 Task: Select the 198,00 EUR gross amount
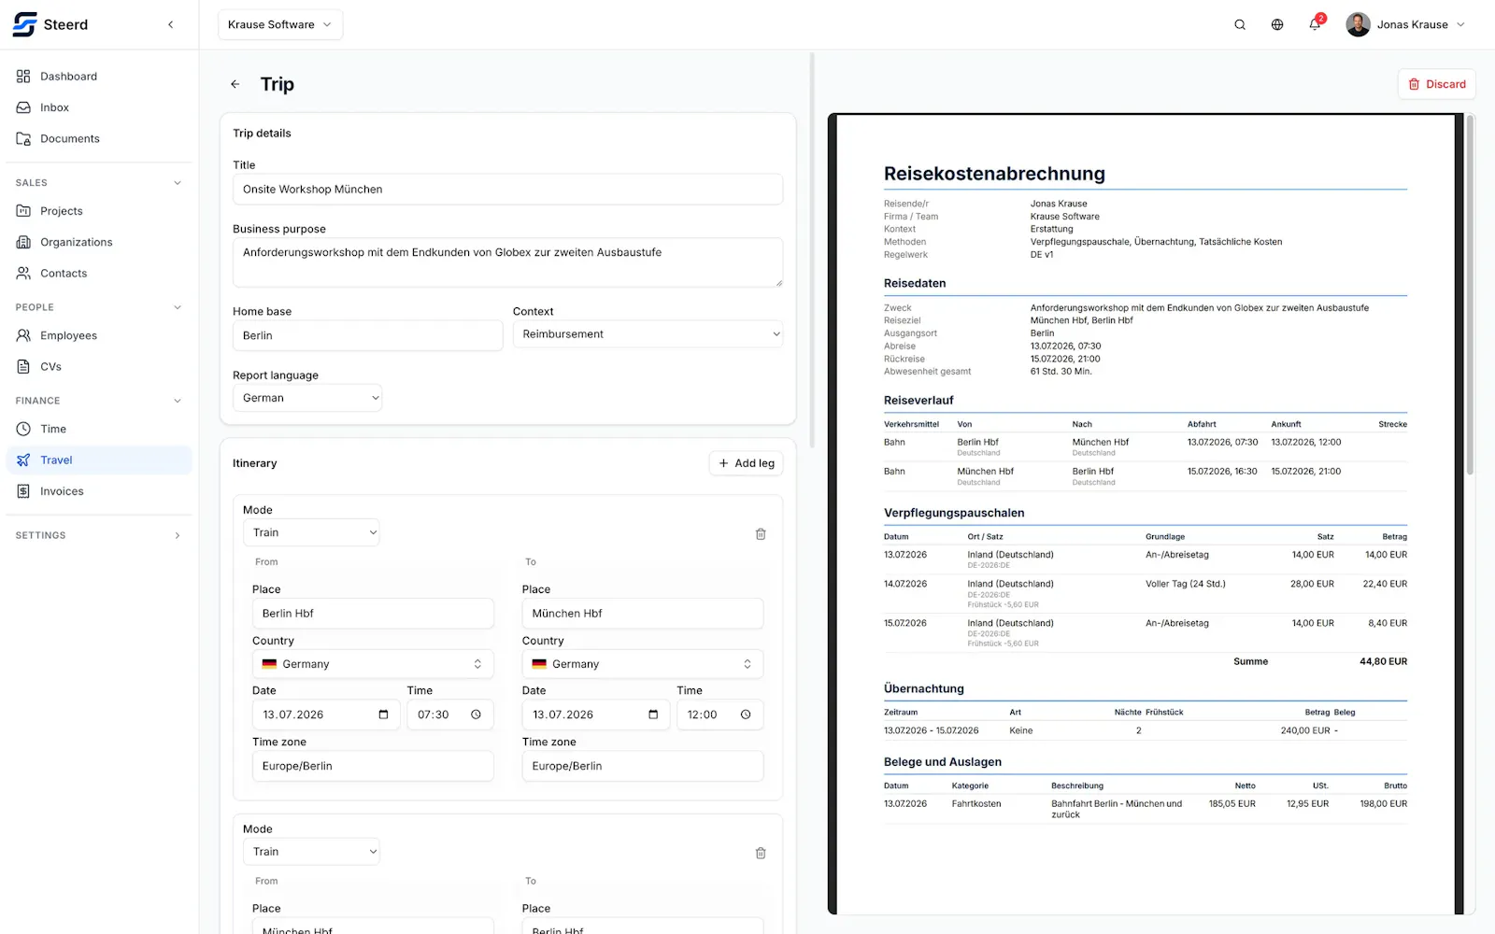pos(1383,803)
